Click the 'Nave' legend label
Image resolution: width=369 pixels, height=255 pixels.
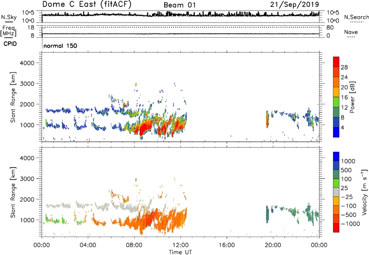[351, 32]
